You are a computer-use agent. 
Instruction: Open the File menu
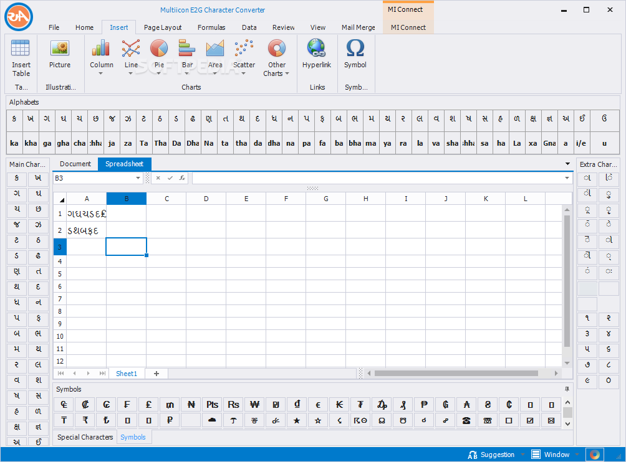pyautogui.click(x=54, y=27)
